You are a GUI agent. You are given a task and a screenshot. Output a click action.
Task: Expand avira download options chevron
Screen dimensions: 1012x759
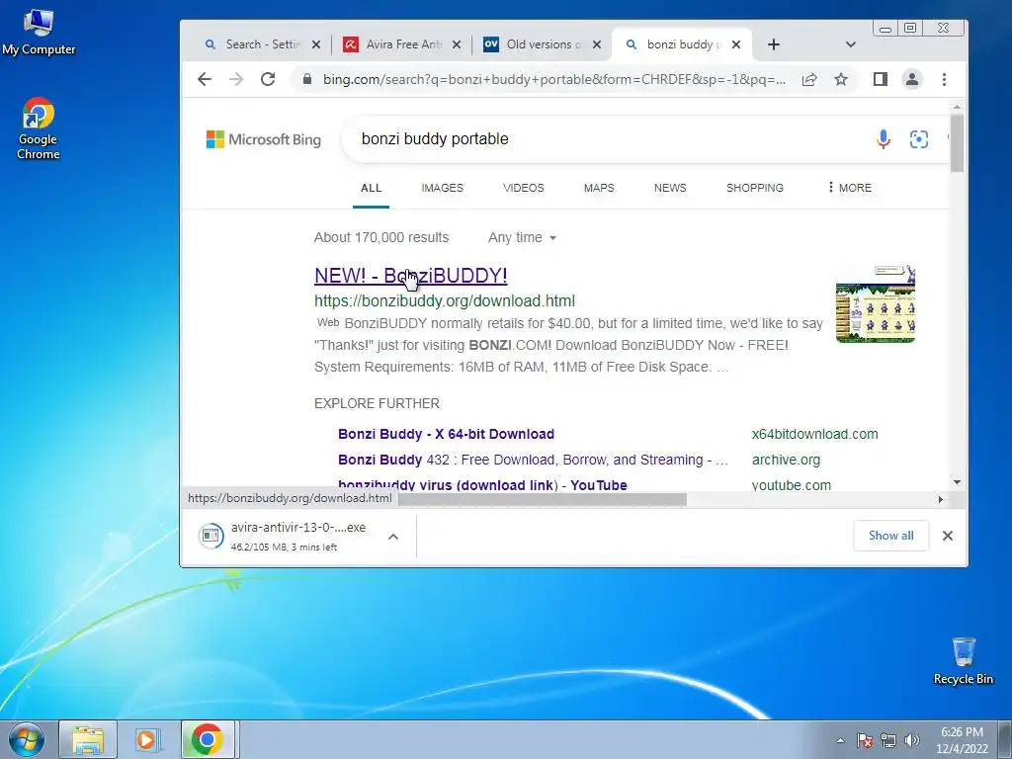point(393,537)
